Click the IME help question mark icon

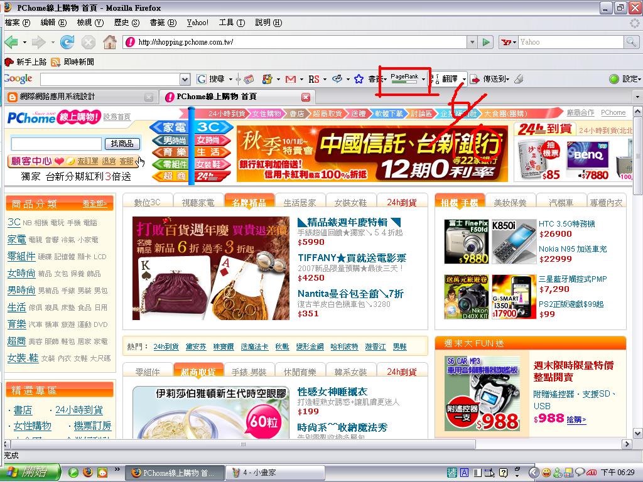(504, 473)
